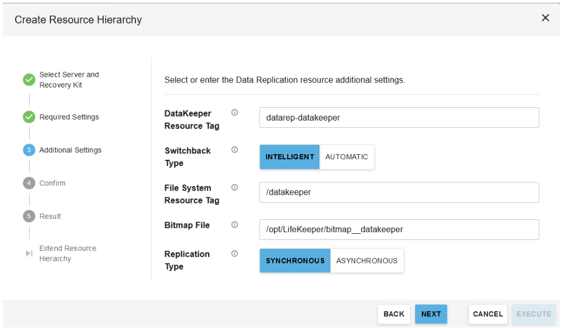Click the Bitmap File path field
Screen dimensions: 561x328
pyautogui.click(x=399, y=229)
